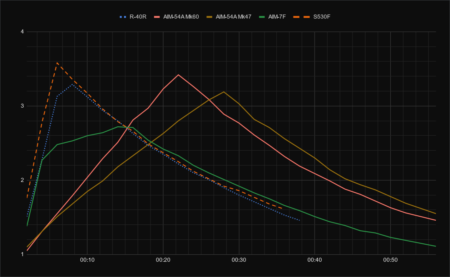Image resolution: width=450 pixels, height=277 pixels.
Task: Click the 00:50 x-axis label
Action: (x=390, y=260)
